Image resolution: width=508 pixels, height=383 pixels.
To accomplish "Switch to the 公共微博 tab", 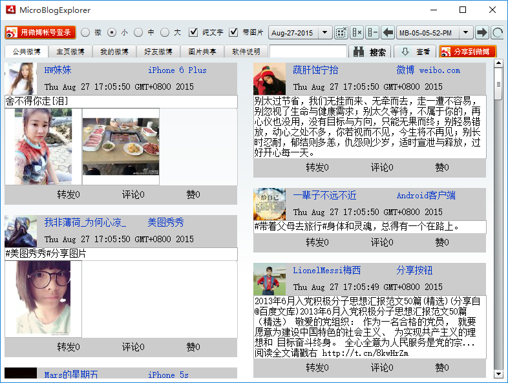I will coord(26,52).
